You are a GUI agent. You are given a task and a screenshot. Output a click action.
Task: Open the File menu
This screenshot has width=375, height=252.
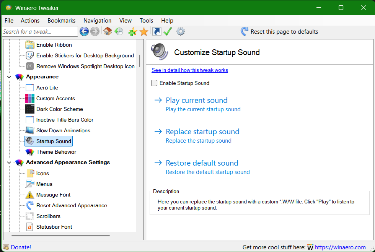[9, 21]
